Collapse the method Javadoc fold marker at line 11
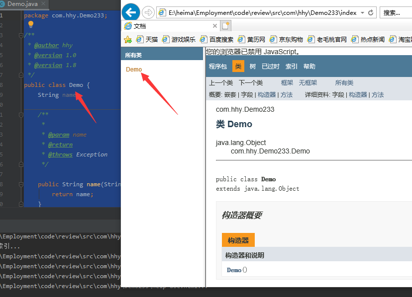 [21, 115]
